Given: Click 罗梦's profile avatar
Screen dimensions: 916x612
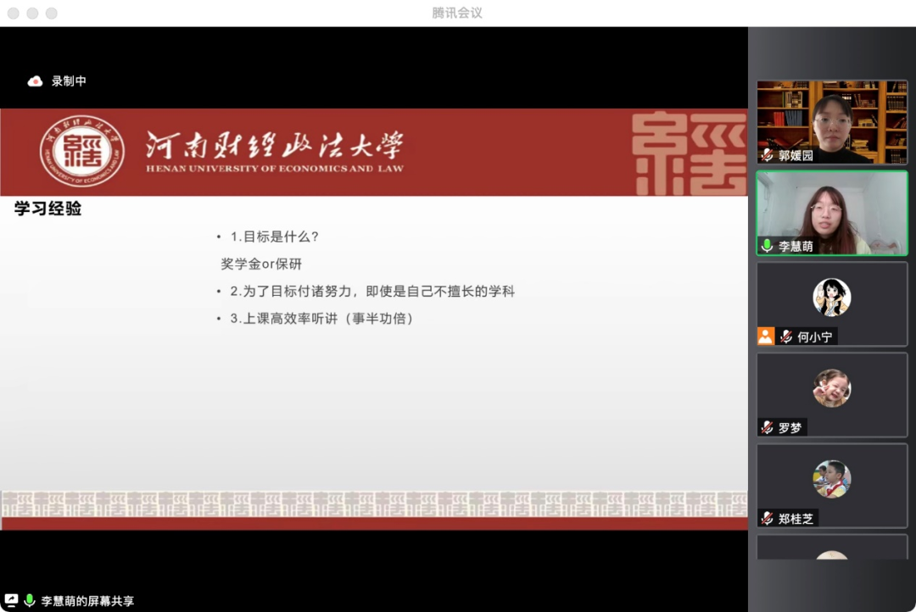Looking at the screenshot, I should click(x=831, y=388).
